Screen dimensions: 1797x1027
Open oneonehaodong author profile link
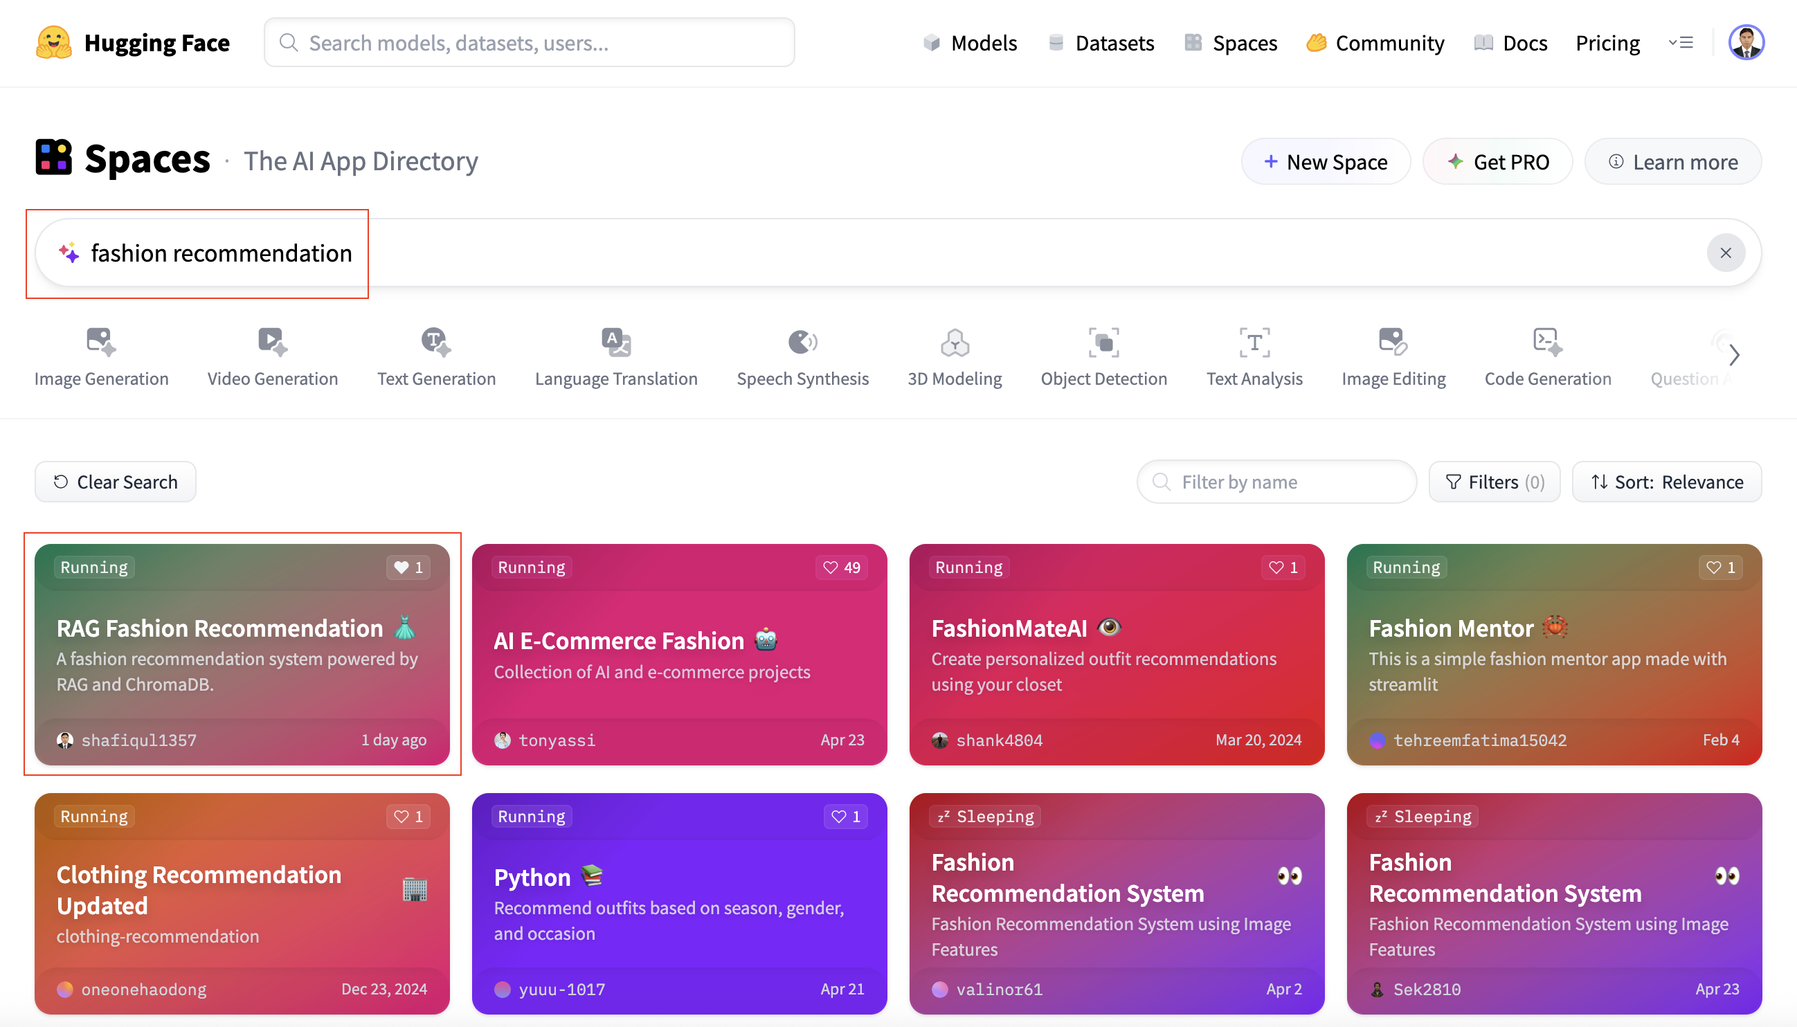click(132, 989)
